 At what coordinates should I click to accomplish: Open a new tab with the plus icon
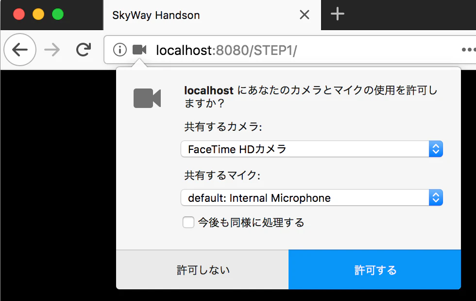point(337,14)
